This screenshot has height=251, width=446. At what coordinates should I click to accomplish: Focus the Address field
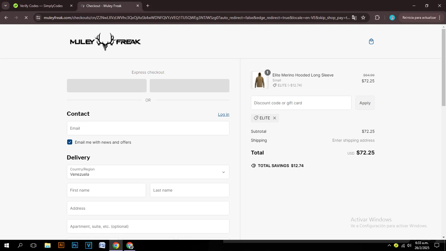(x=148, y=208)
